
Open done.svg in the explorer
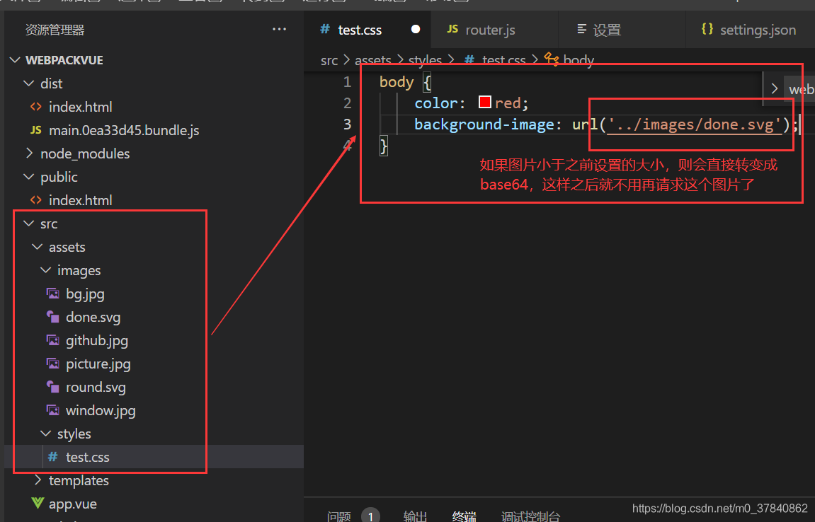pyautogui.click(x=93, y=318)
